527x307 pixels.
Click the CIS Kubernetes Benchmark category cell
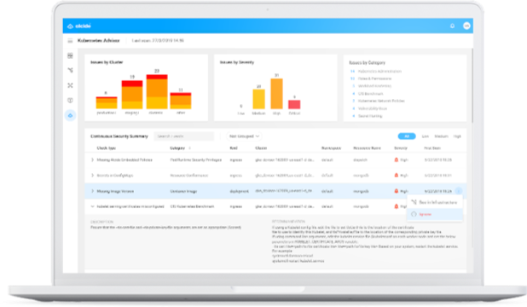[192, 206]
